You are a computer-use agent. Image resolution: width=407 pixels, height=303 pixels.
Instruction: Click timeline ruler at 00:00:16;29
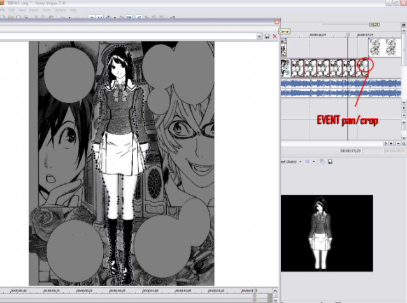(318, 35)
